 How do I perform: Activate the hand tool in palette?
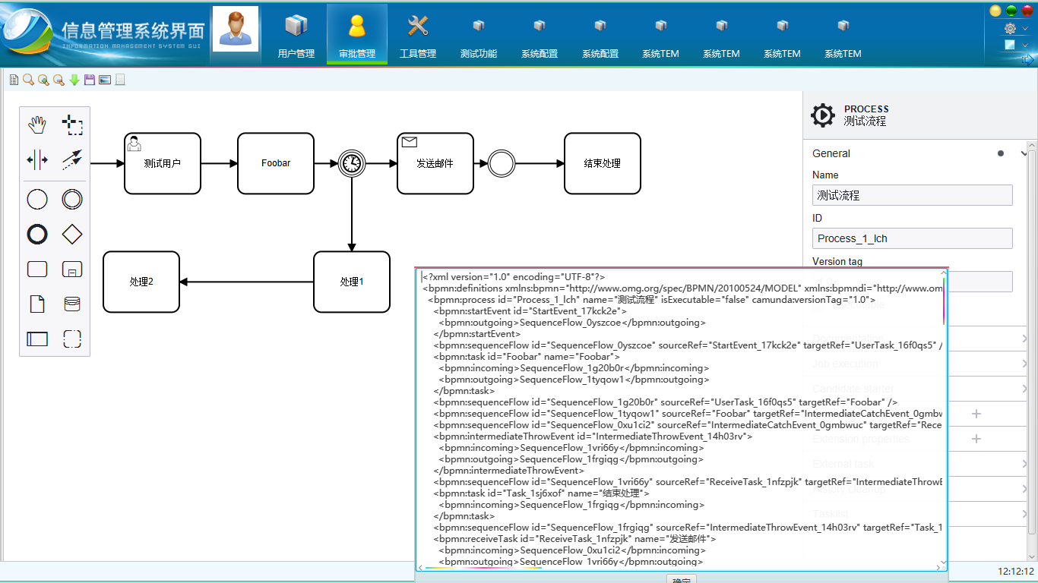coord(37,125)
